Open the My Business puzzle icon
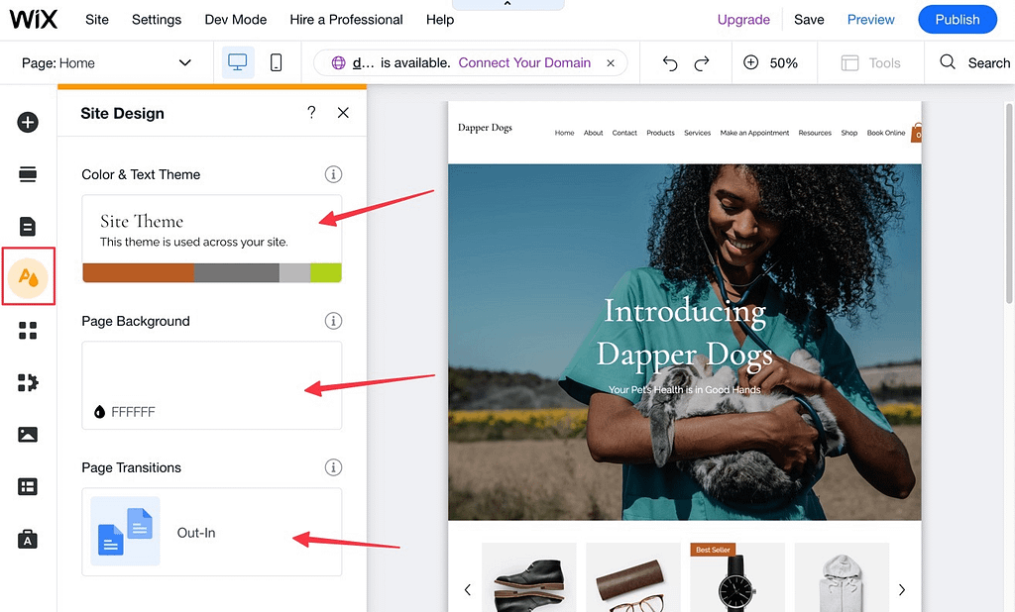The image size is (1015, 612). 28,382
